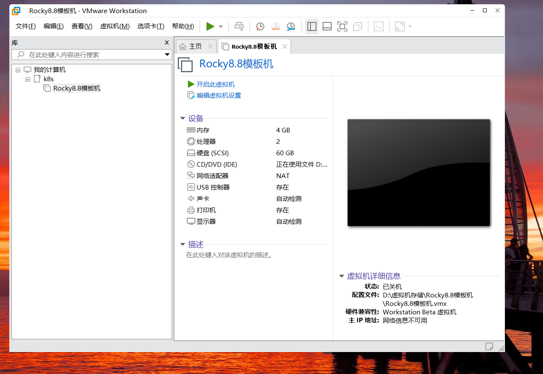Close the Rocky8.8模板机 tab
The height and width of the screenshot is (374, 543).
(x=285, y=47)
